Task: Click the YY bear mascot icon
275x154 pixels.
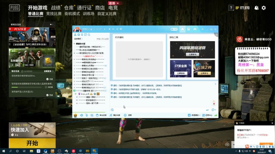Action: pyautogui.click(x=75, y=115)
